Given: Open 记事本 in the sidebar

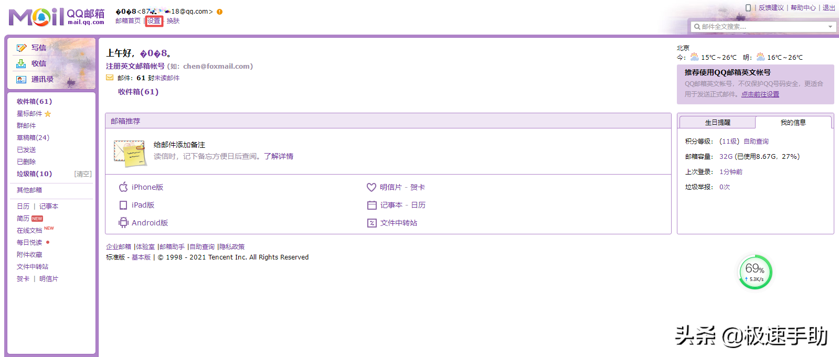Looking at the screenshot, I should 49,207.
